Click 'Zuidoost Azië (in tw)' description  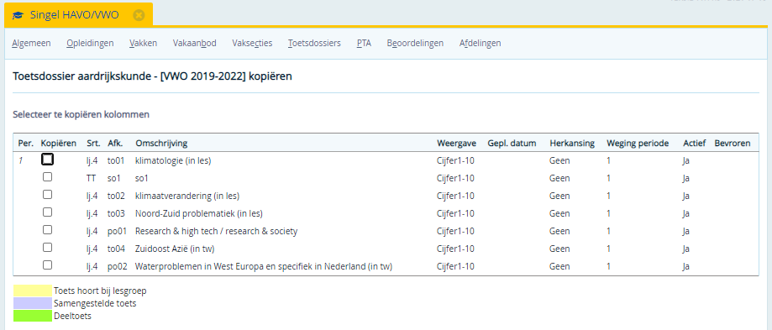(175, 249)
